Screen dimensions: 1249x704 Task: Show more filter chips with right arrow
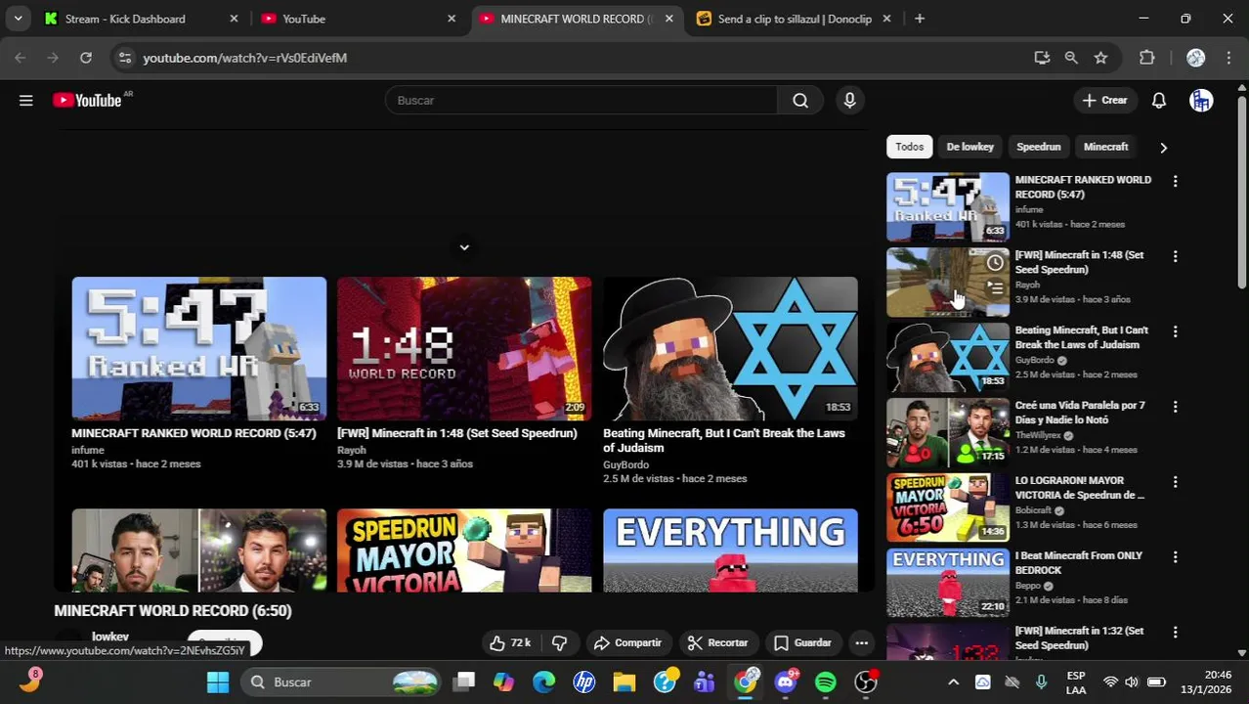(x=1163, y=148)
